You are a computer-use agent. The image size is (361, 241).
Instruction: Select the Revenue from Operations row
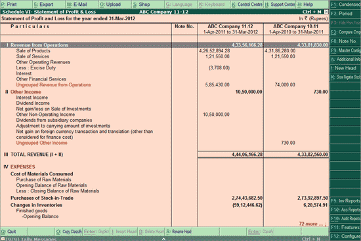click(x=164, y=45)
